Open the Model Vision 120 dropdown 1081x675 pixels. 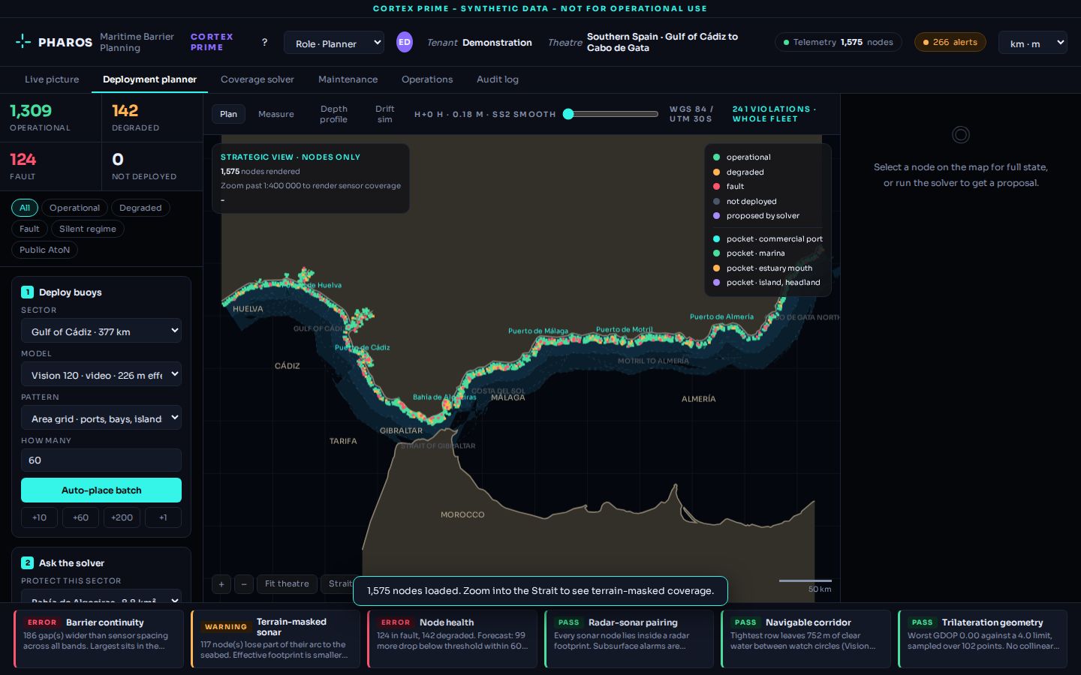point(101,374)
